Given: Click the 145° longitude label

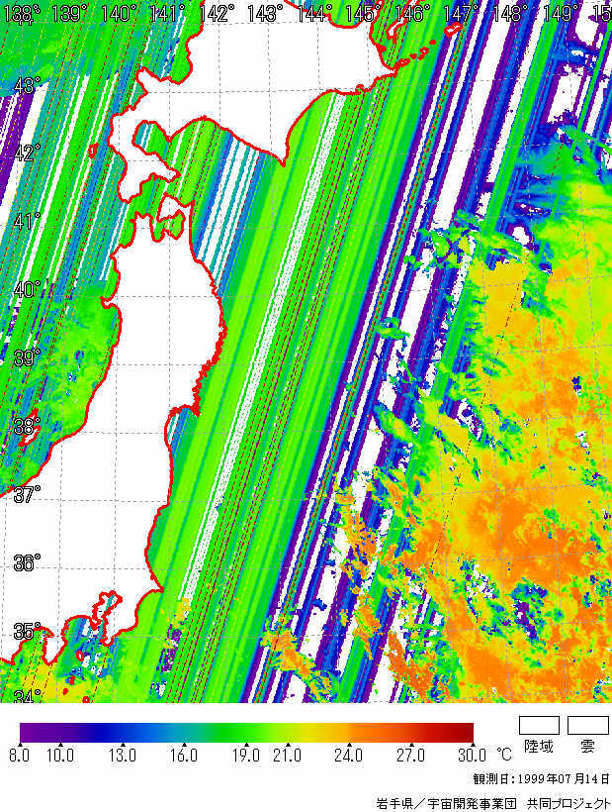Looking at the screenshot, I should tap(363, 13).
